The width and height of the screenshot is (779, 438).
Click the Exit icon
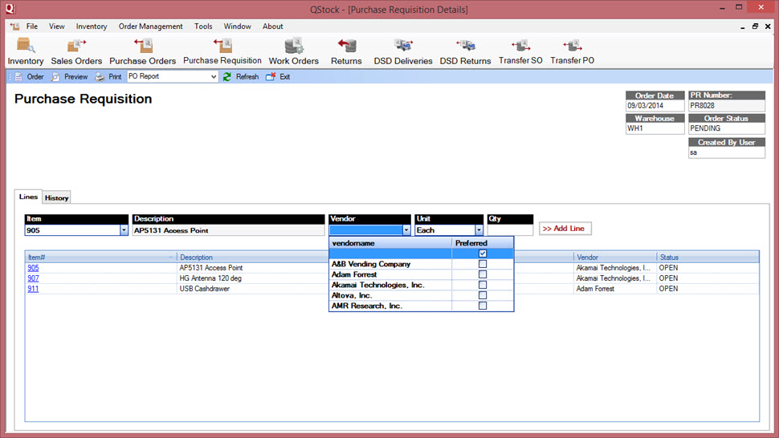point(271,77)
